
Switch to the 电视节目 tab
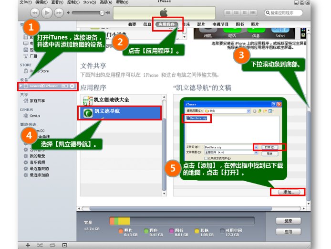[220, 24]
